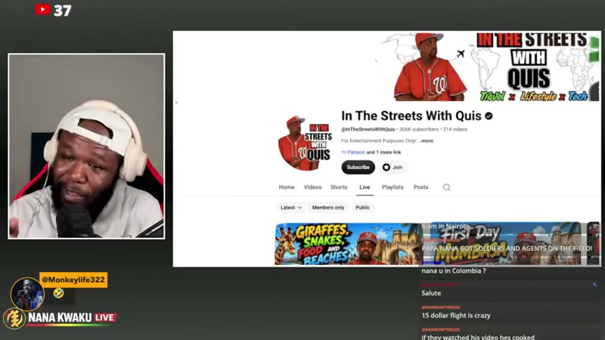605x340 pixels.
Task: Click the 'Salute' chat message
Action: (431, 293)
